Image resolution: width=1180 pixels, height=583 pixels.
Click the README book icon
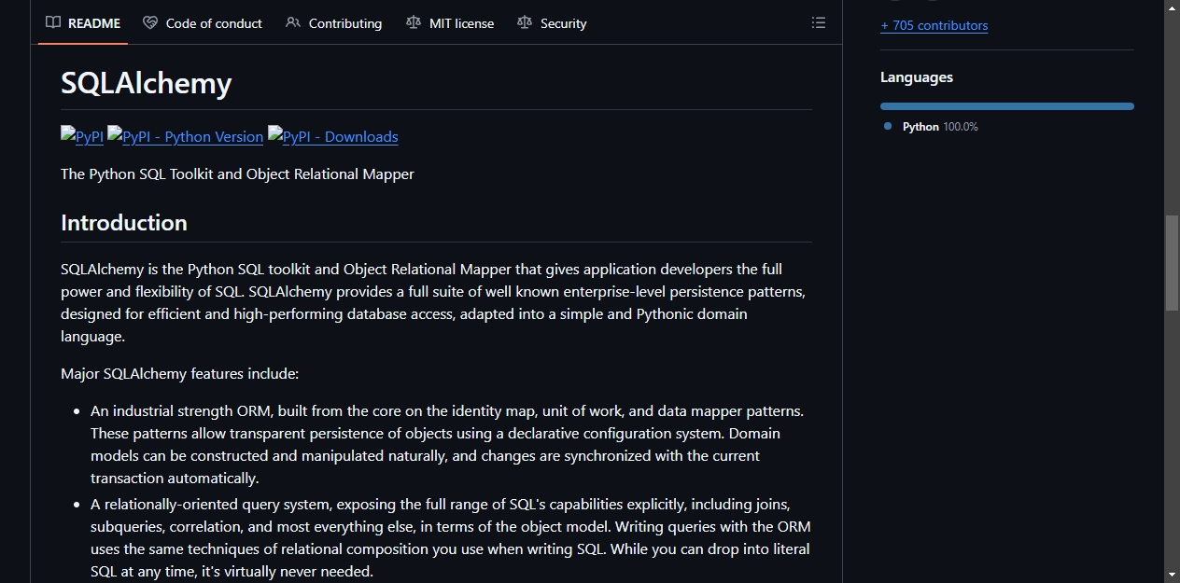(53, 22)
